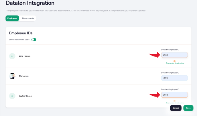
Task: Click Sophia Olesen's initials avatar
Action: click(x=12, y=96)
